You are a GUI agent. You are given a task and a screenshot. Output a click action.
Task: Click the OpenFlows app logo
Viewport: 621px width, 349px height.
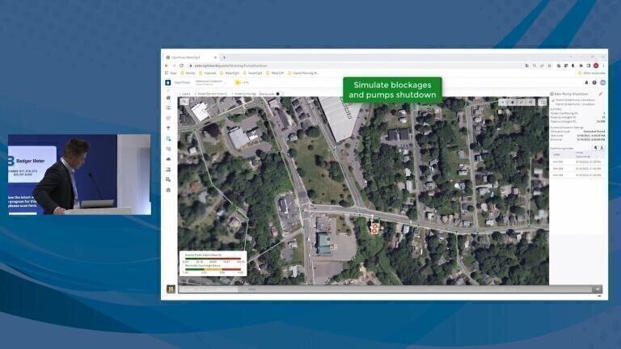coord(168,82)
